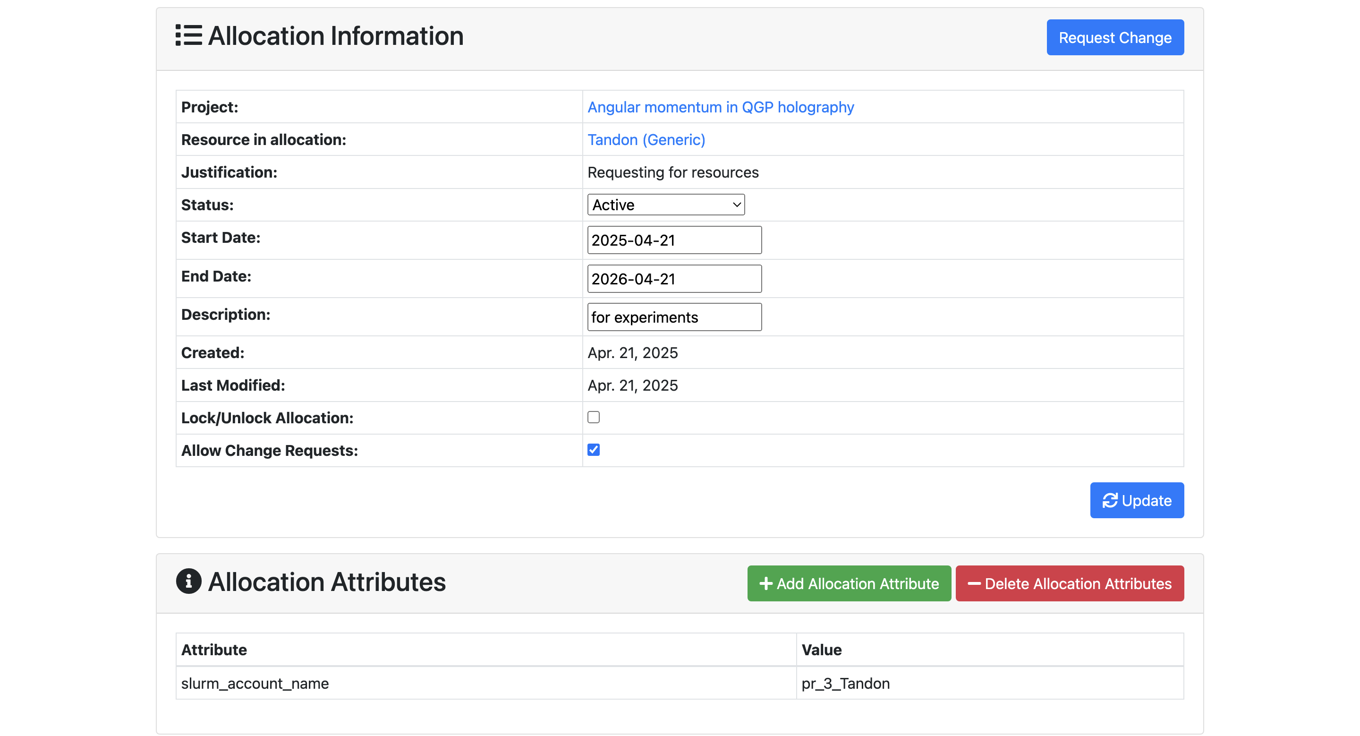Image resolution: width=1360 pixels, height=736 pixels.
Task: Click the refresh icon on Update button
Action: [x=1110, y=500]
